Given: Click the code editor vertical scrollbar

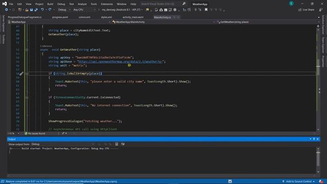Looking at the screenshot, I should tap(318, 79).
